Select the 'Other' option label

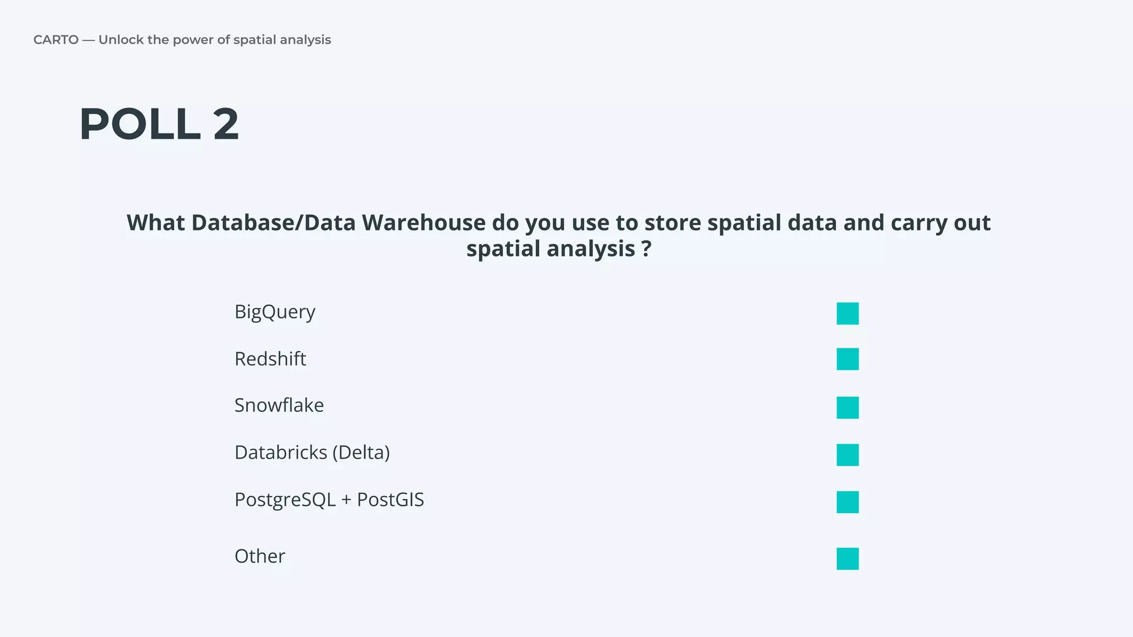coord(259,556)
